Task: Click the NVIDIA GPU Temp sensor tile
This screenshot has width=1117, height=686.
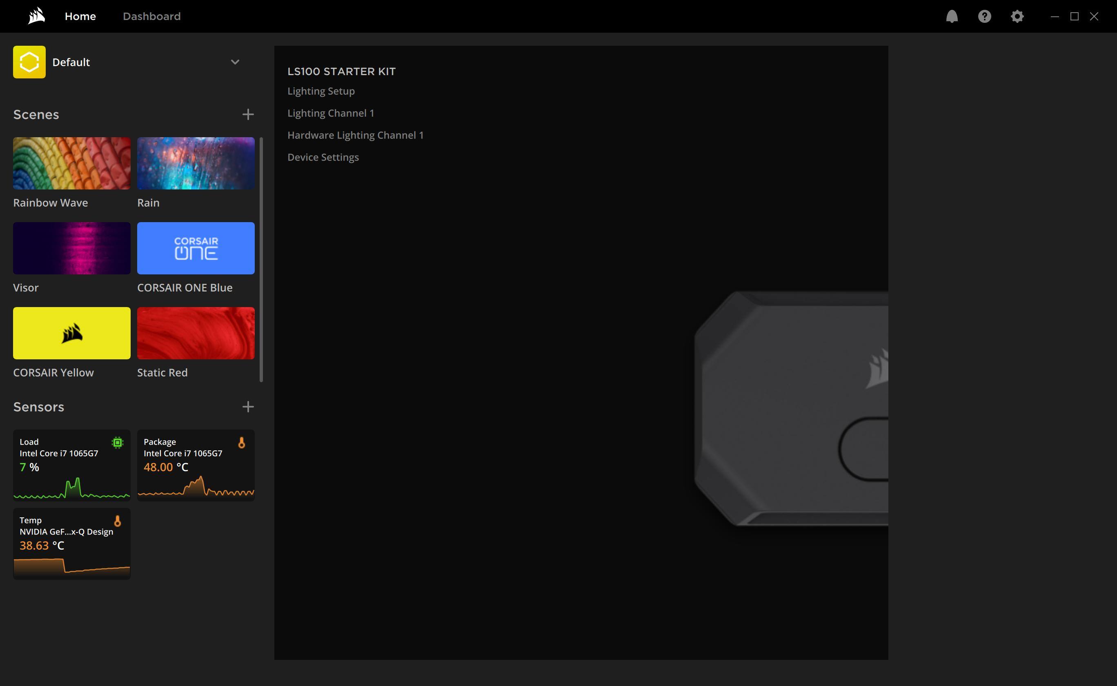Action: [x=72, y=543]
